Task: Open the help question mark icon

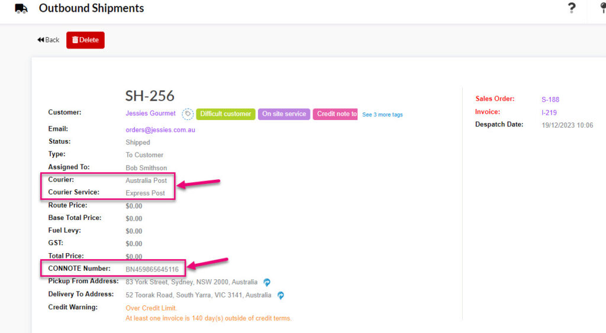Action: coord(571,8)
